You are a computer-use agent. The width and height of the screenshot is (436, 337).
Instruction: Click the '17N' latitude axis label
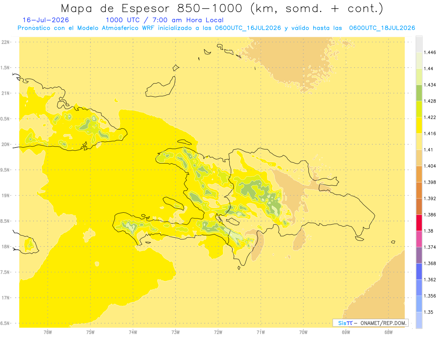(5, 298)
